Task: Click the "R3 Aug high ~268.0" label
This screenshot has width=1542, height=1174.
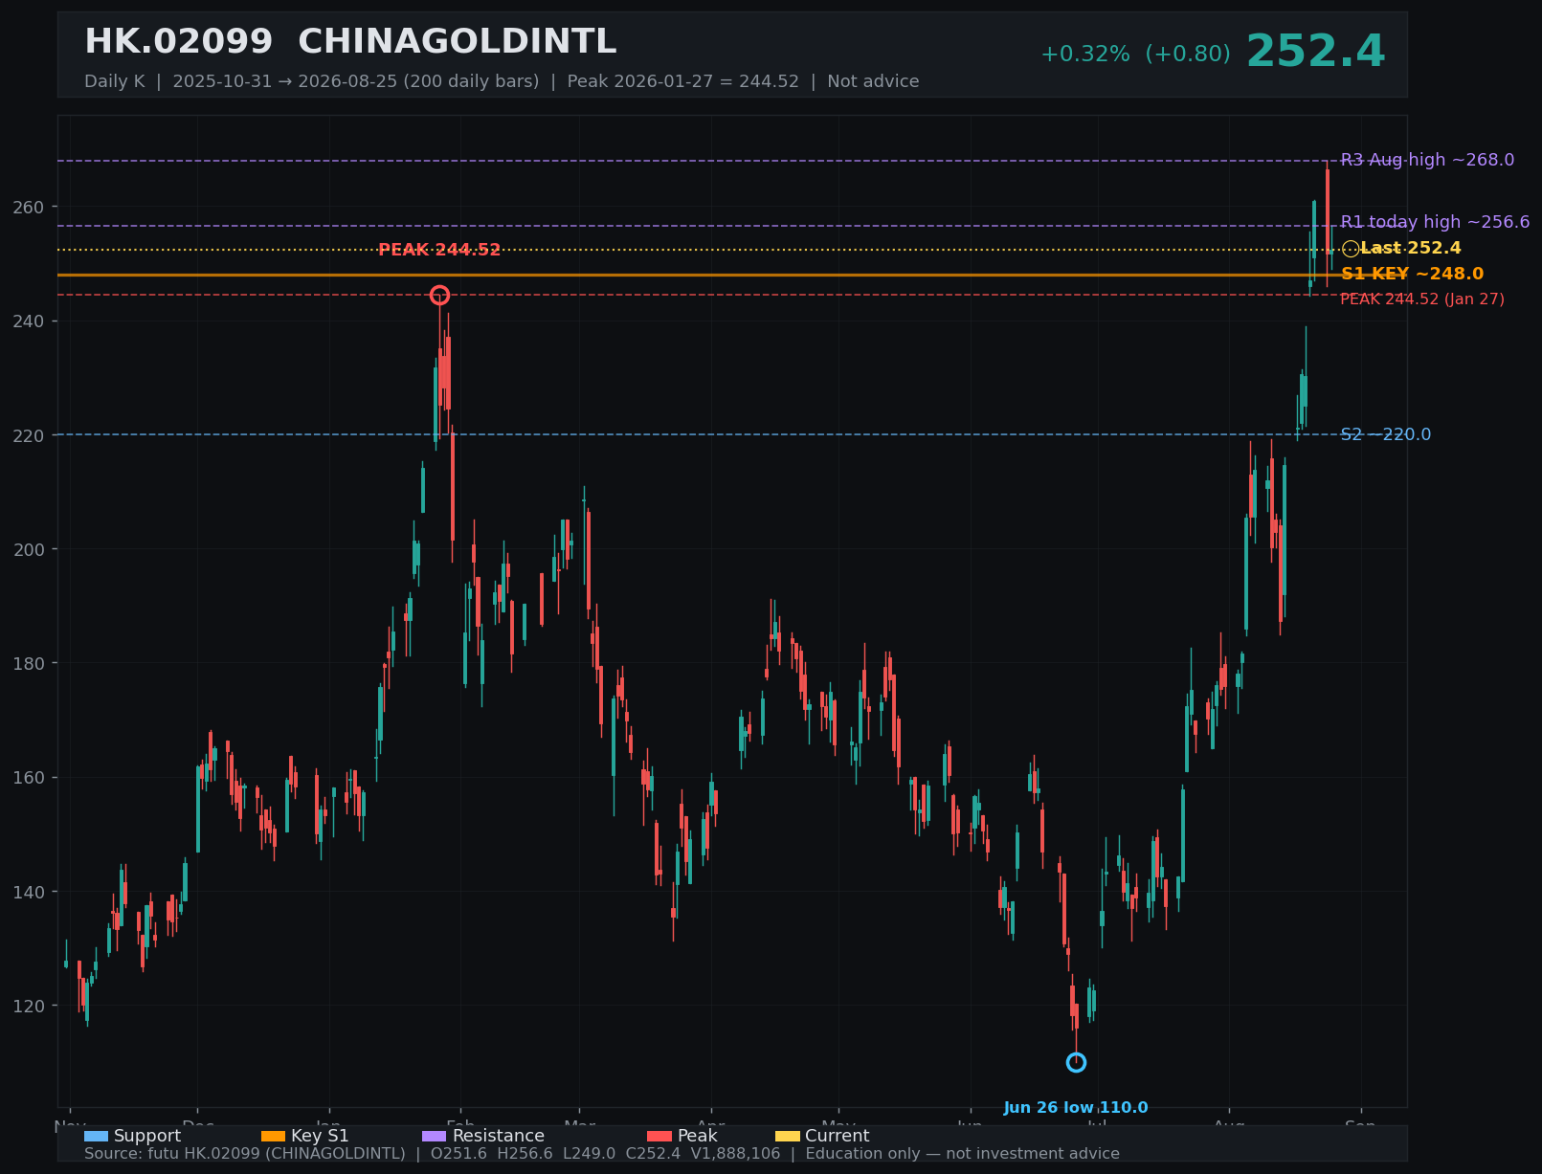Action: (1427, 160)
